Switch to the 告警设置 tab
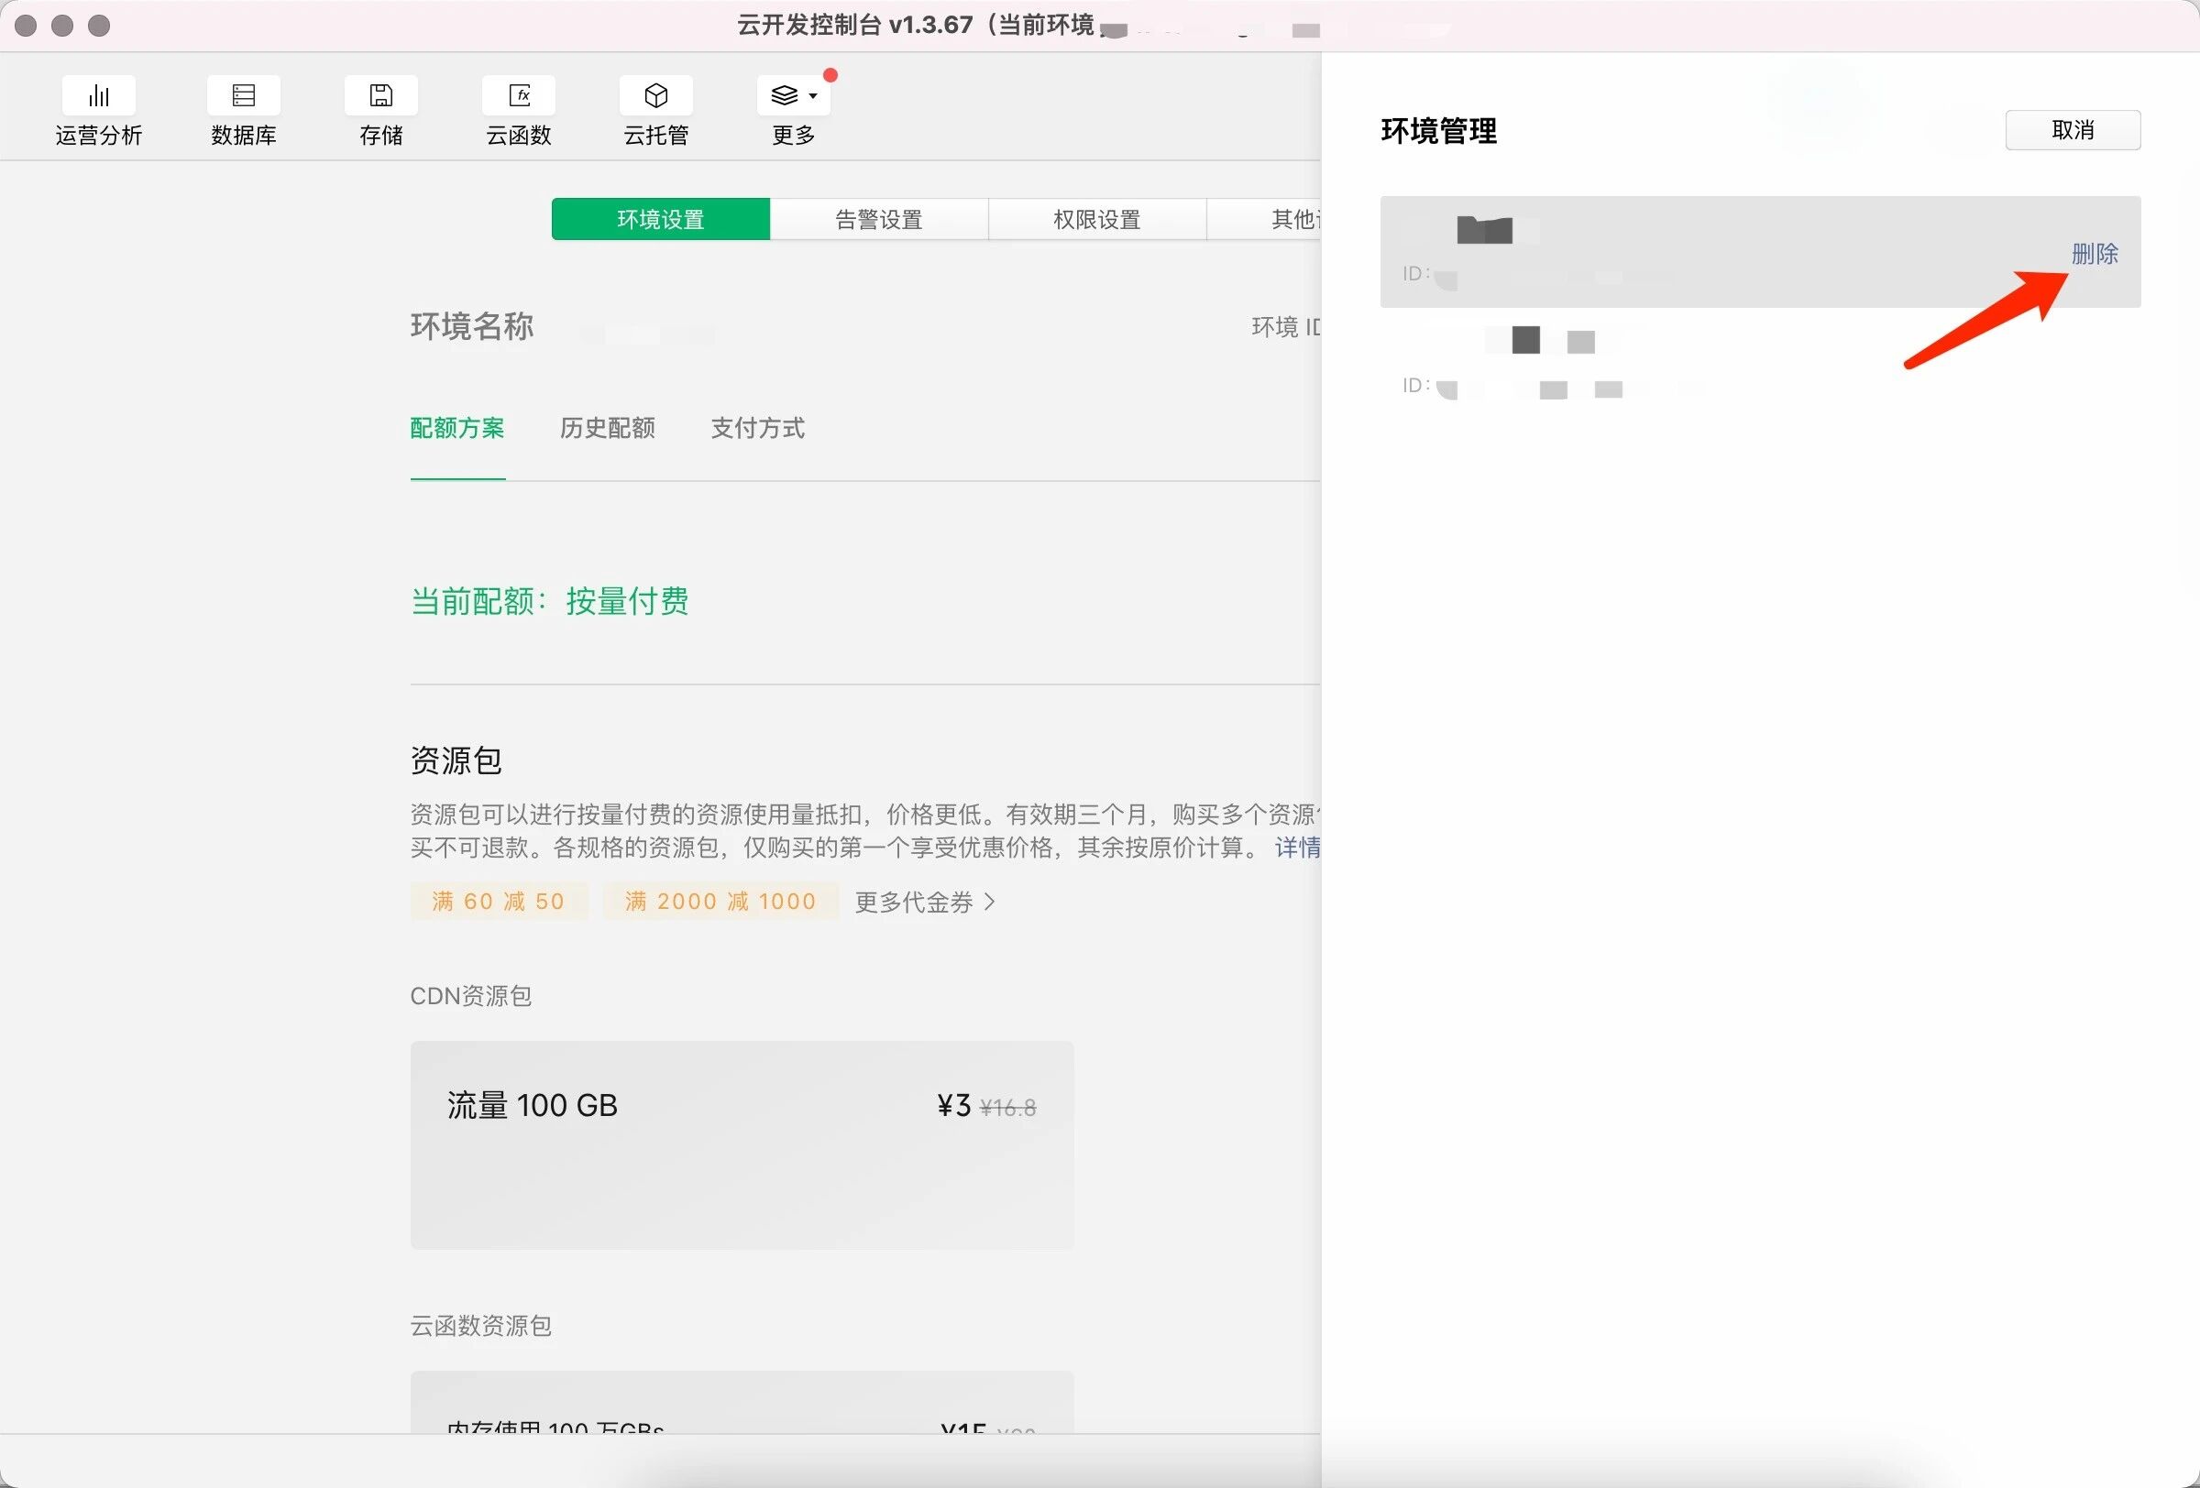2200x1488 pixels. [878, 220]
